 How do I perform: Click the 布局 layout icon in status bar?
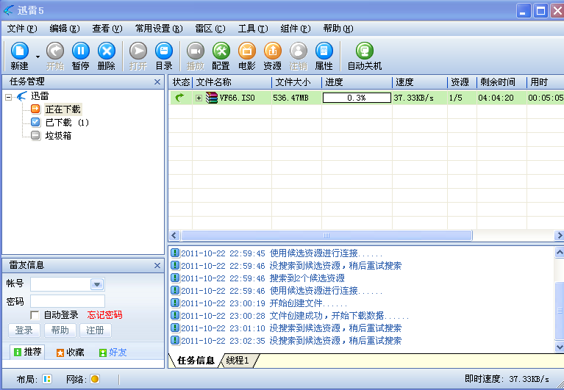47,379
